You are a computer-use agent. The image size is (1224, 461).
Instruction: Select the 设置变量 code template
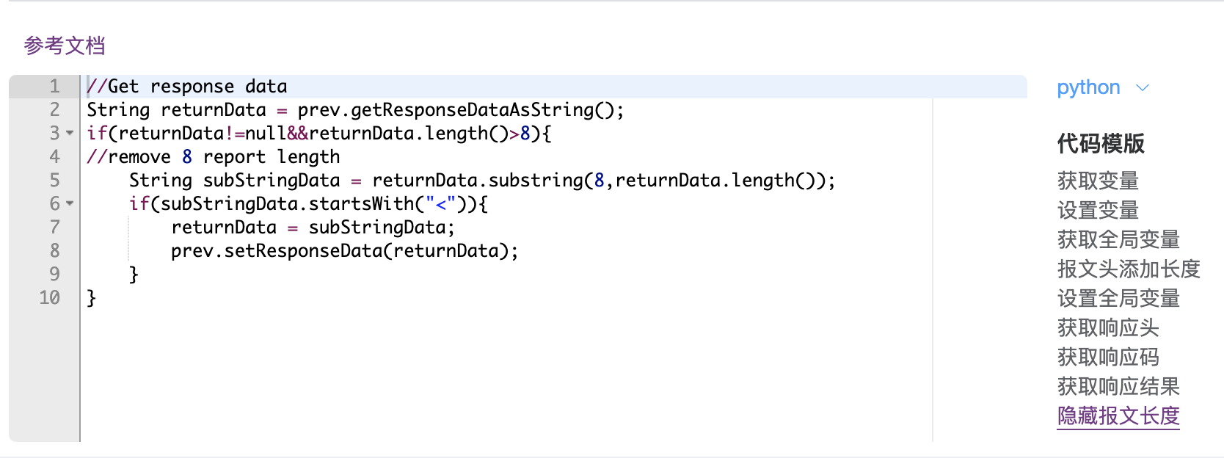coord(1096,210)
